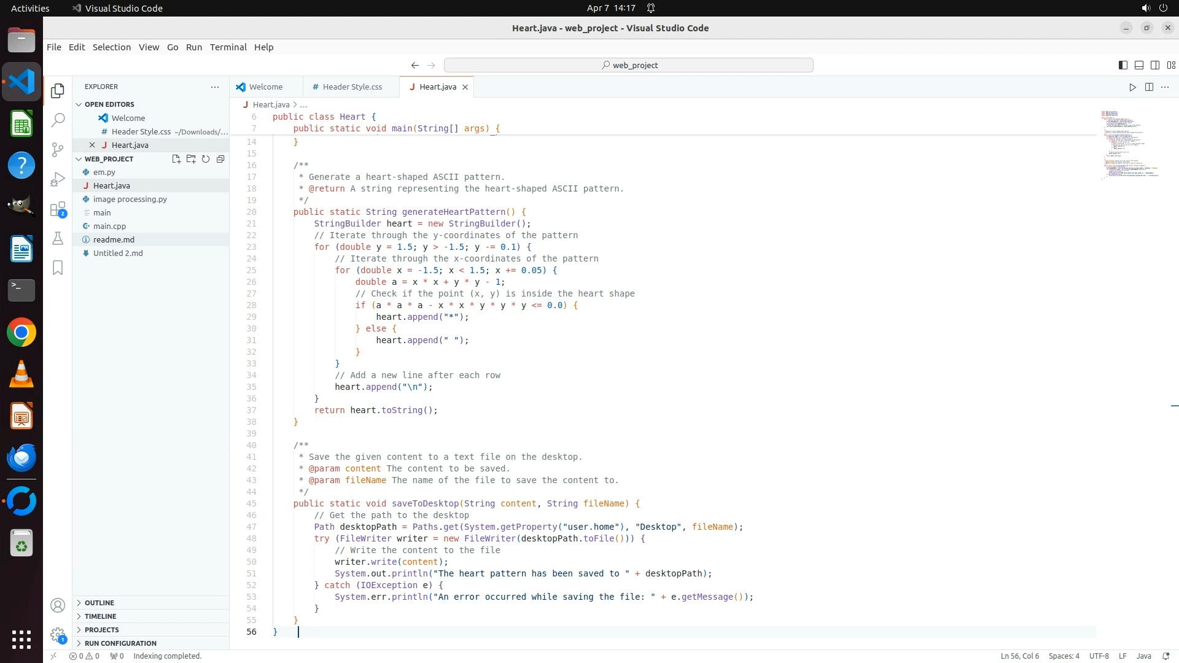Open the Extensions view icon

coord(58,209)
